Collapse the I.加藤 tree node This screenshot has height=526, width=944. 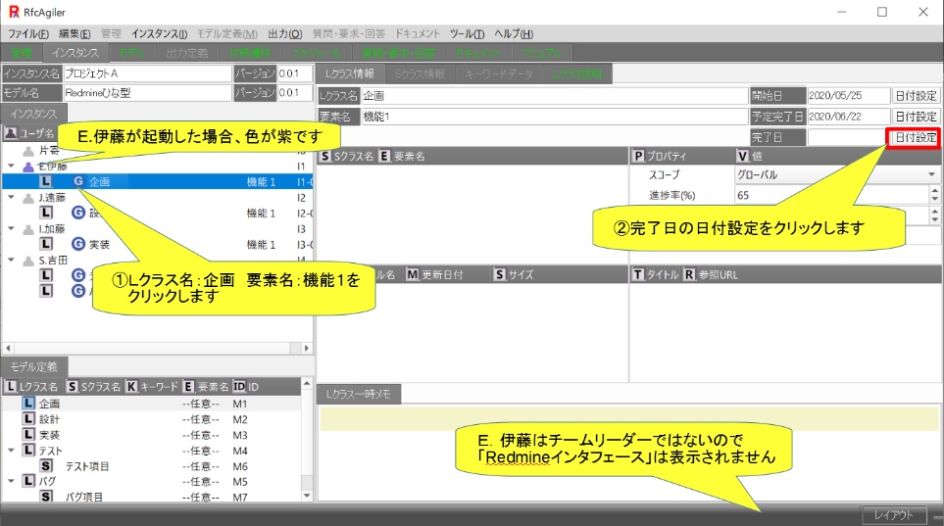tap(11, 228)
